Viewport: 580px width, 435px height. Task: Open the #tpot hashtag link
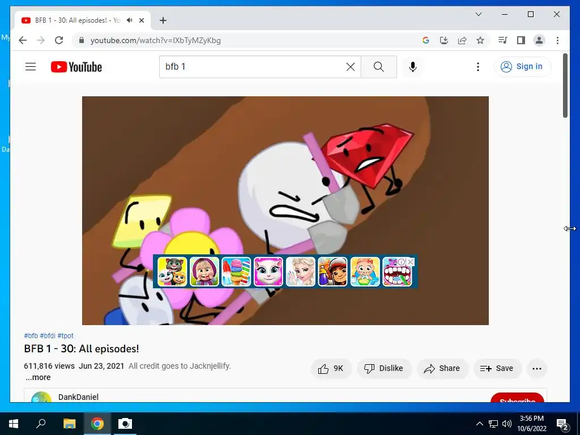[66, 335]
